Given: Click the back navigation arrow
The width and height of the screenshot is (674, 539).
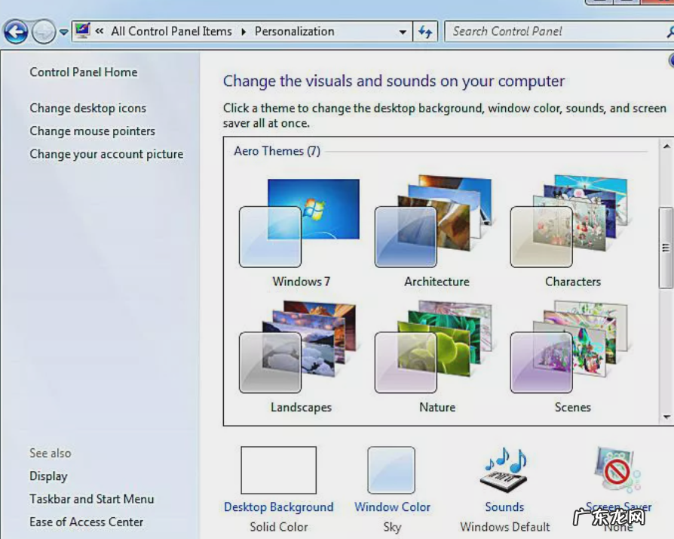Looking at the screenshot, I should pyautogui.click(x=17, y=31).
